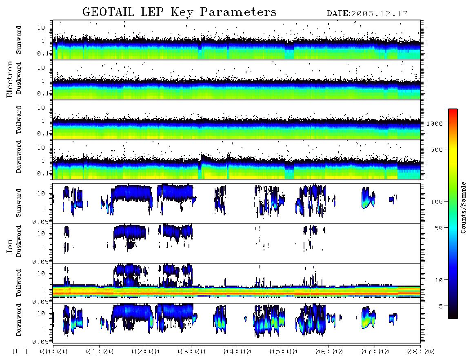Click the ion Dawnward burst near 05:30
The height and width of the screenshot is (359, 466).
click(x=311, y=320)
